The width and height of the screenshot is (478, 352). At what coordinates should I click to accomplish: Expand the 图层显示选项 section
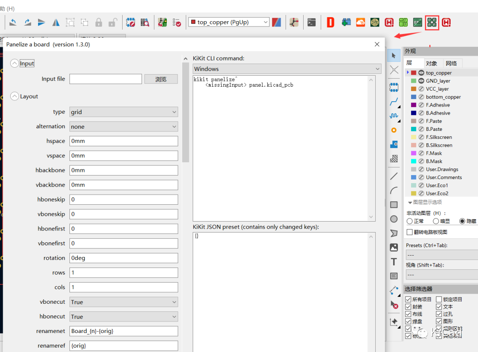(x=410, y=203)
